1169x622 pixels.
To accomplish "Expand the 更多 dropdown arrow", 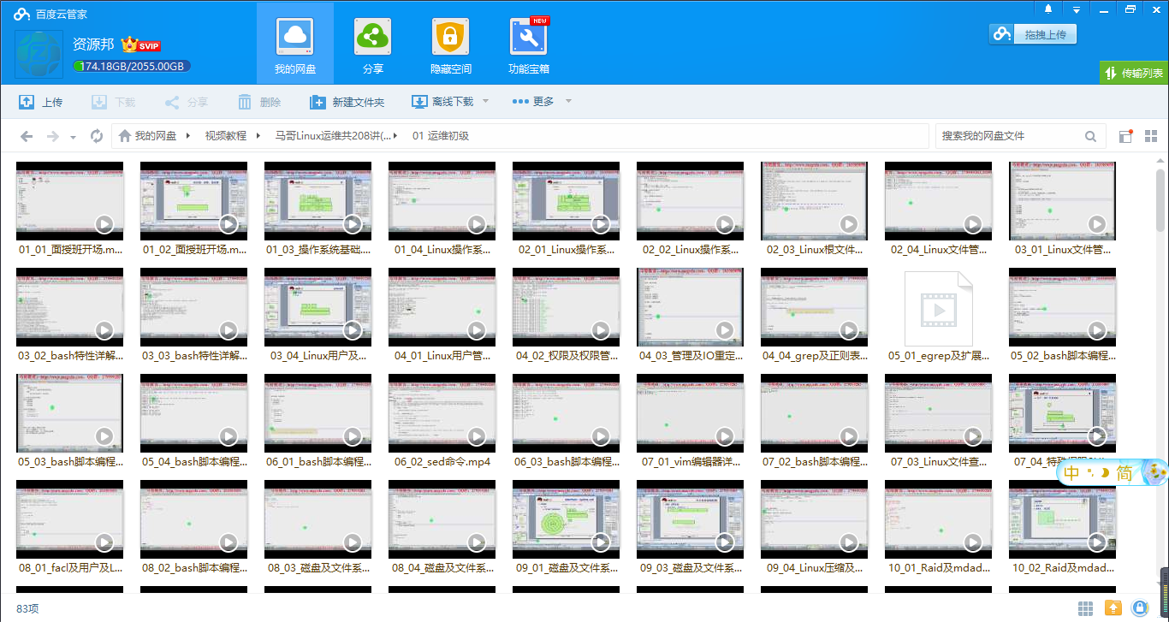I will pyautogui.click(x=568, y=102).
